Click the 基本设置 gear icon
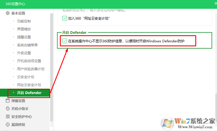The height and width of the screenshot is (131, 217). [x=8, y=13]
